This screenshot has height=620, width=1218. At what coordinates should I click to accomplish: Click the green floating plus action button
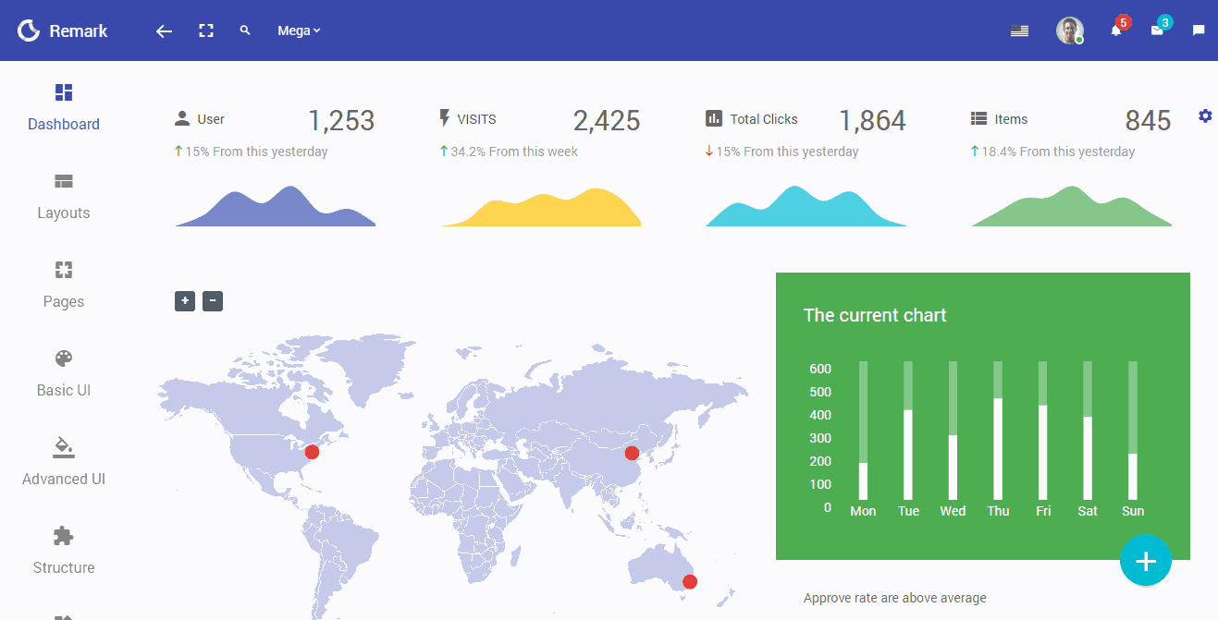[1146, 560]
